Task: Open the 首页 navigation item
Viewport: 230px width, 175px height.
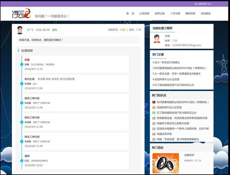Action: pos(130,13)
